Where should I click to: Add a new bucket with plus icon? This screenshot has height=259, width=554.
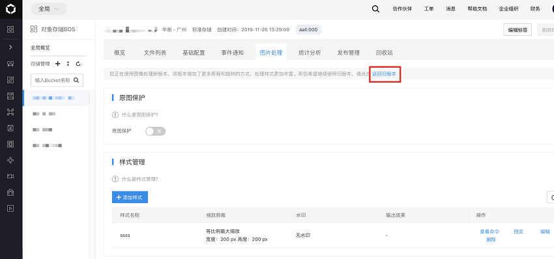[x=58, y=64]
